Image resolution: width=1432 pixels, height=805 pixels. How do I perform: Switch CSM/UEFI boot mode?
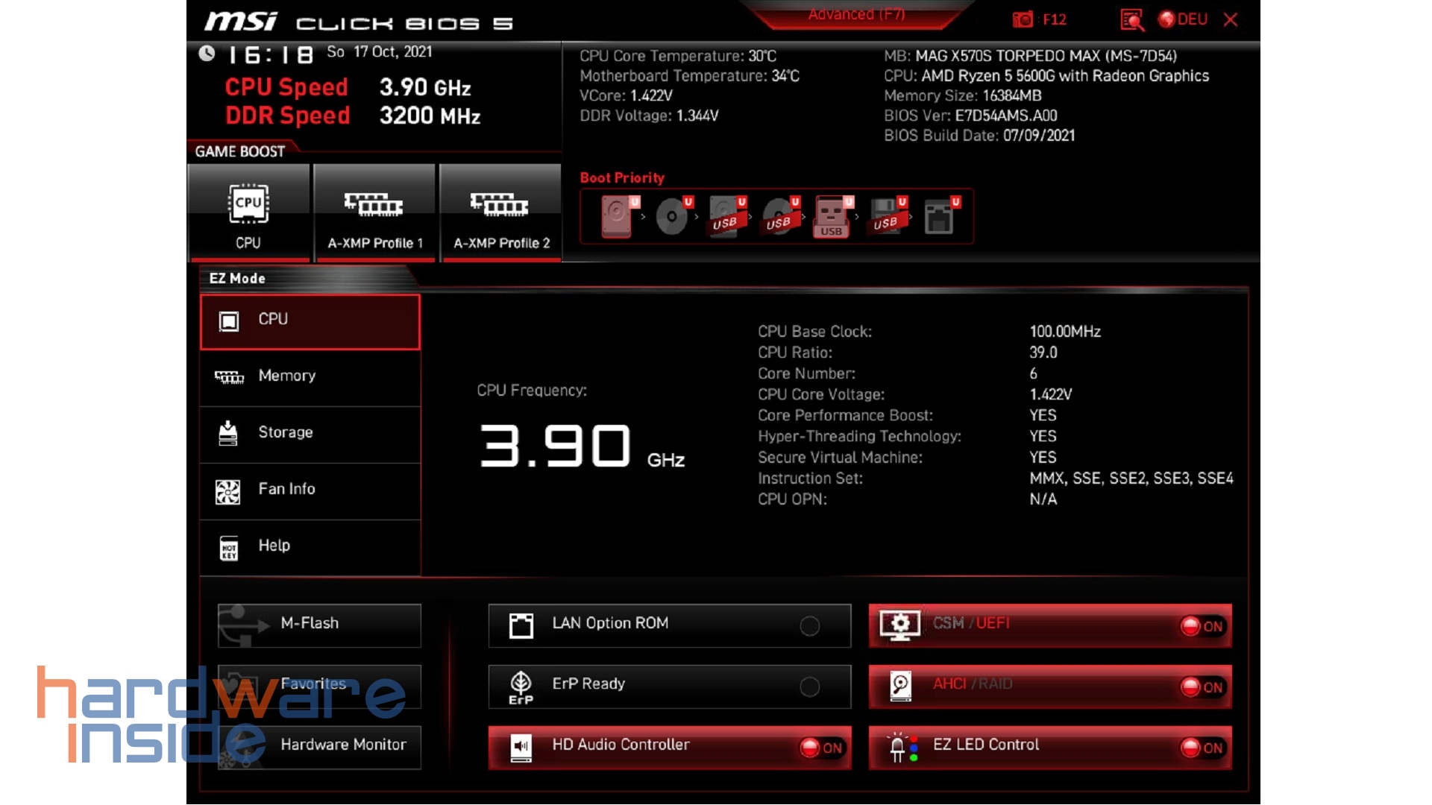1202,627
